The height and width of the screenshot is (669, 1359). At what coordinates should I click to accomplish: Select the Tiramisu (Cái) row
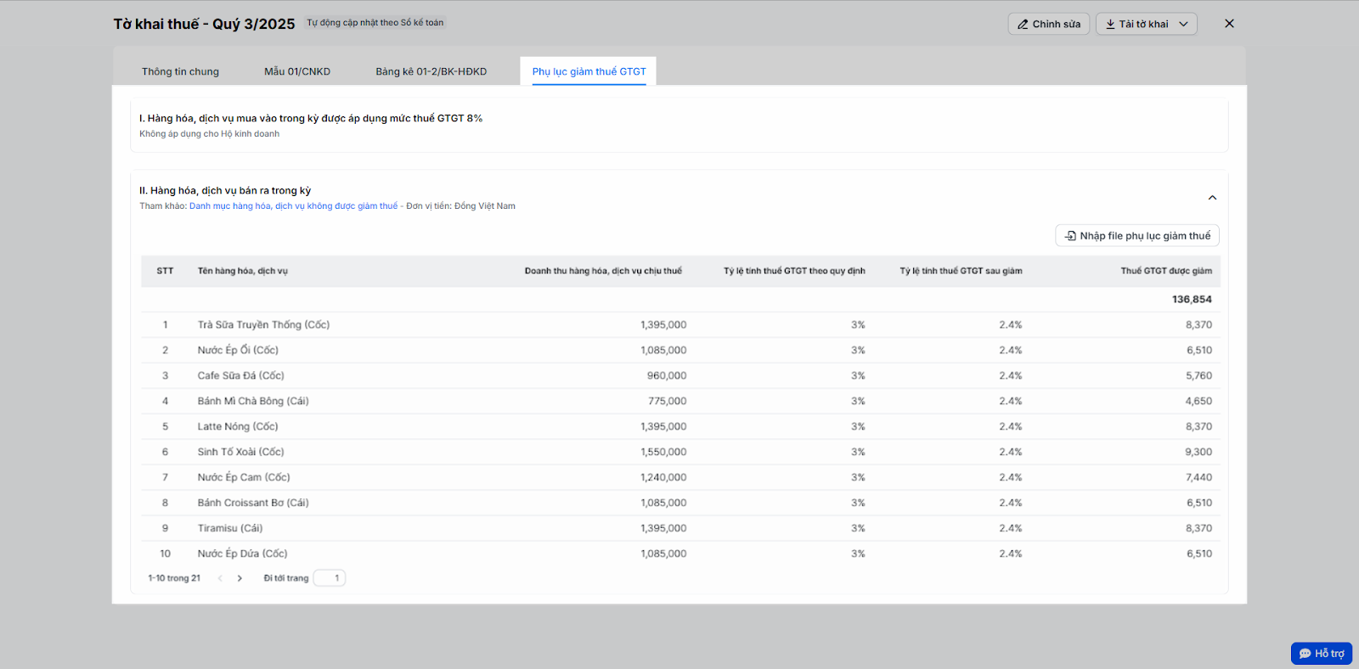230,528
